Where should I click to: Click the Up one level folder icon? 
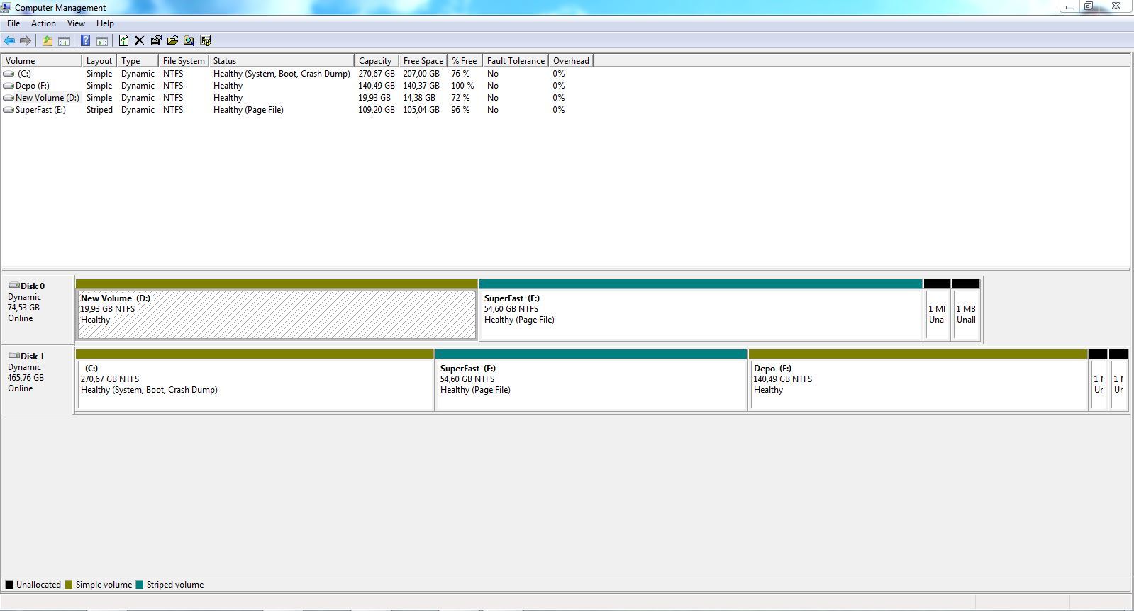[48, 41]
